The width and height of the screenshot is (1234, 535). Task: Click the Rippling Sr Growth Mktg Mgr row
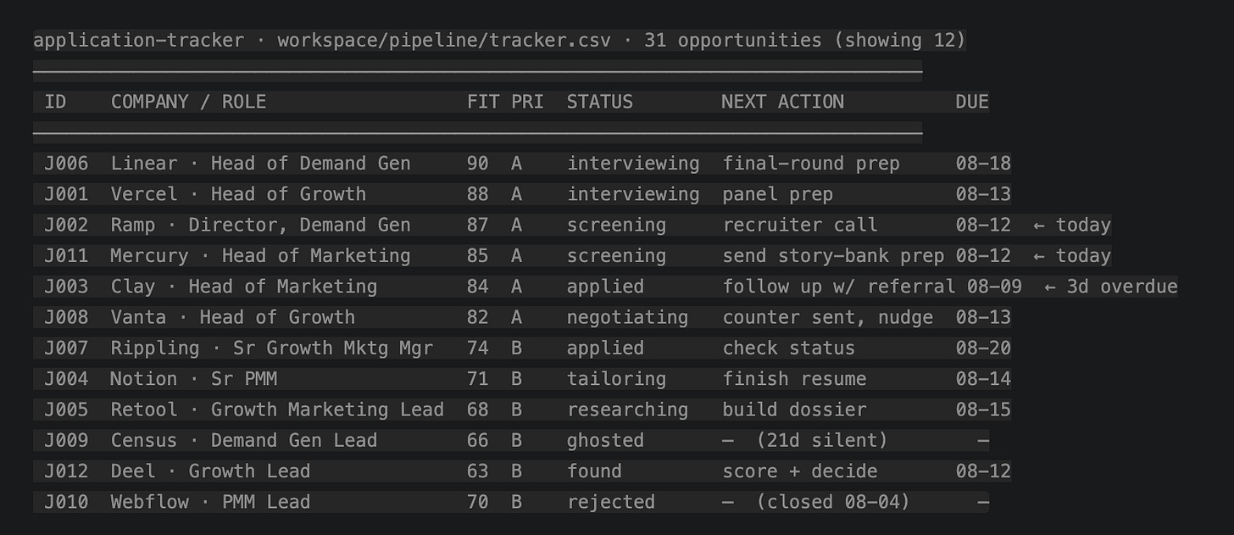click(x=522, y=348)
